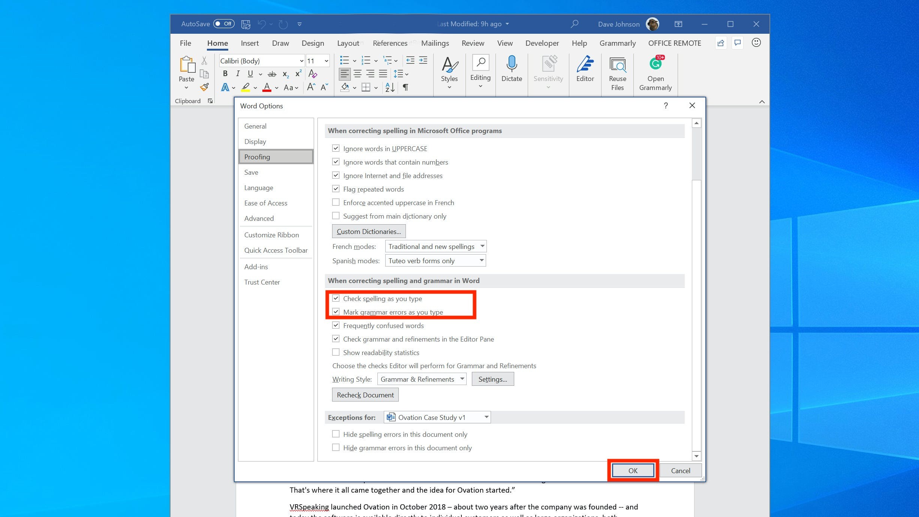
Task: Open Reuse Files
Action: point(617,73)
